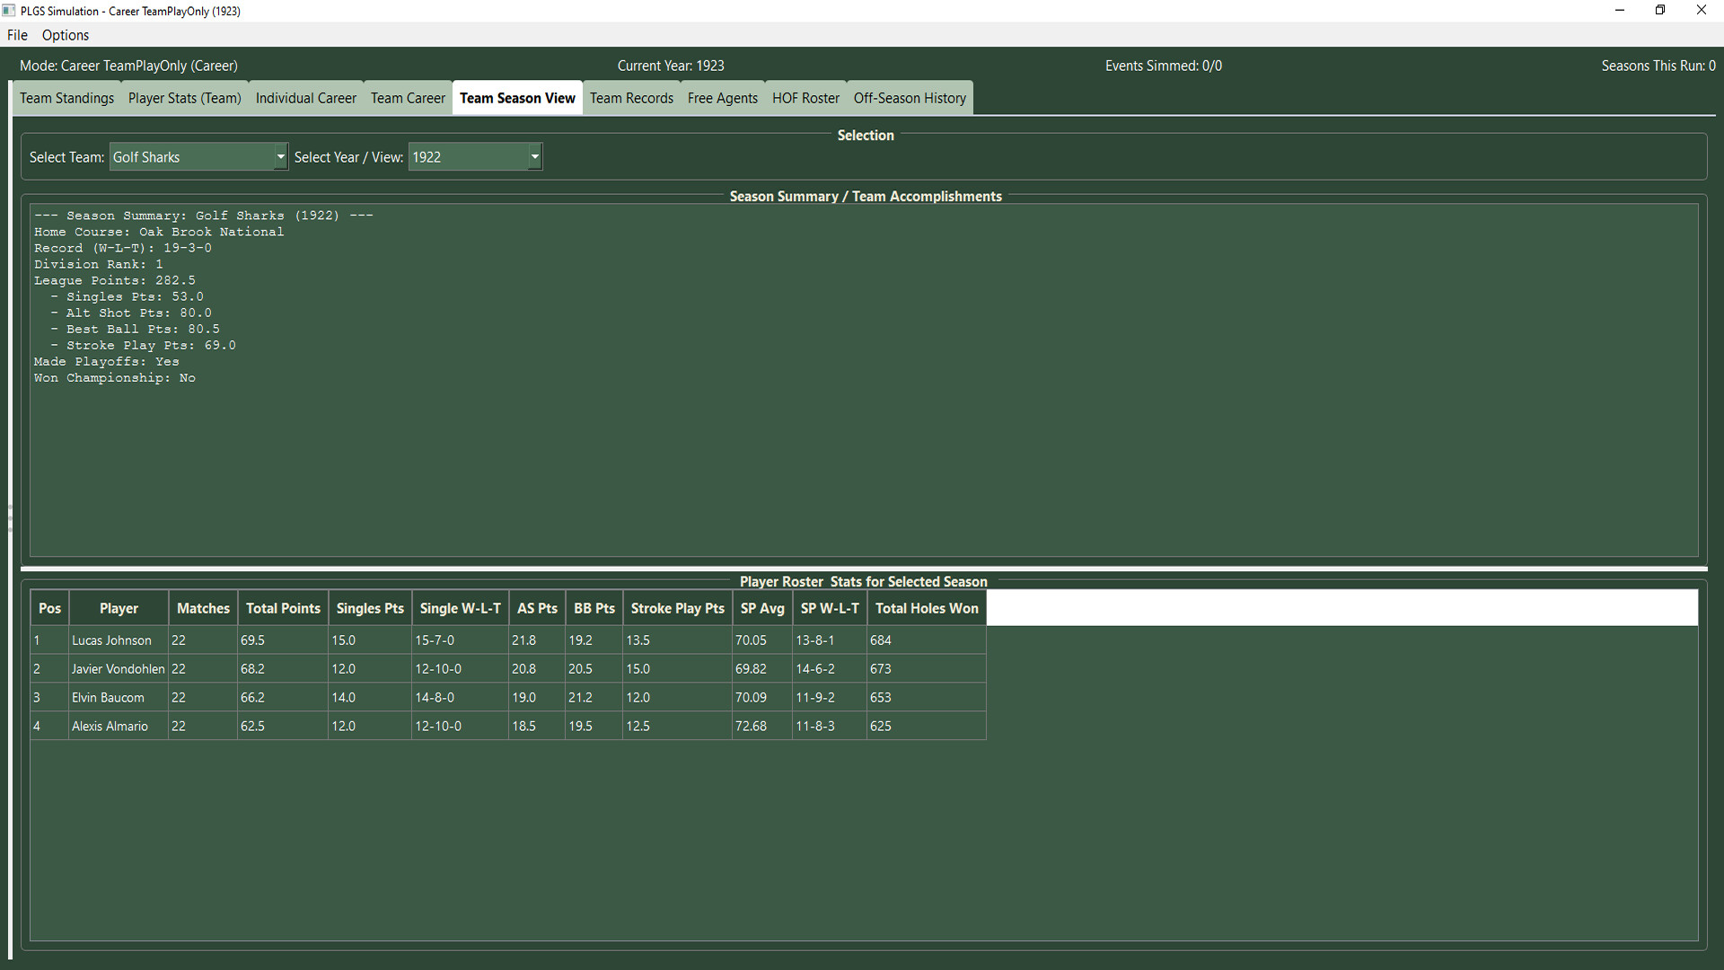Open the Options menu
Image resolution: width=1724 pixels, height=970 pixels.
pyautogui.click(x=65, y=35)
